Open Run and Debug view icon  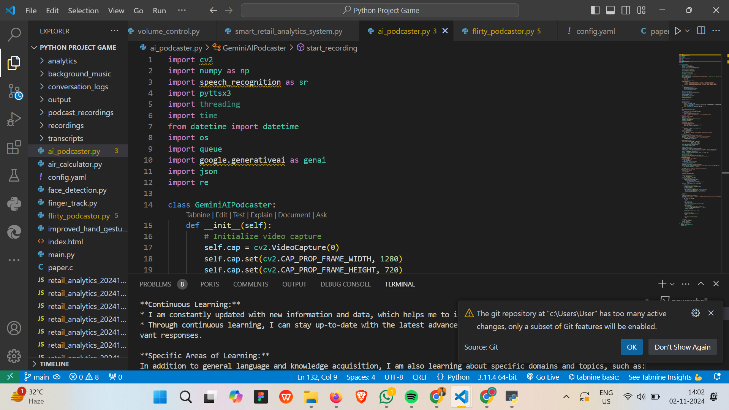pyautogui.click(x=14, y=119)
